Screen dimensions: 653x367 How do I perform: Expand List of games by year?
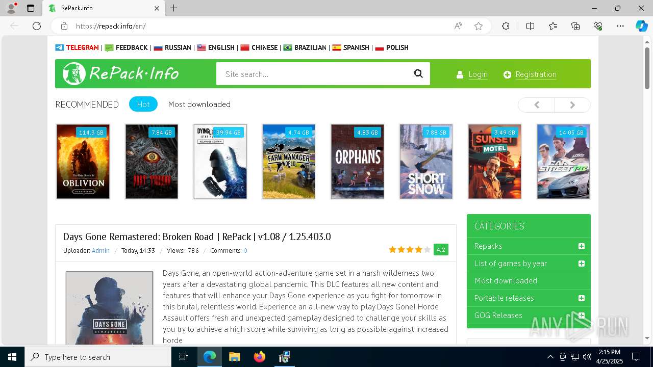581,264
